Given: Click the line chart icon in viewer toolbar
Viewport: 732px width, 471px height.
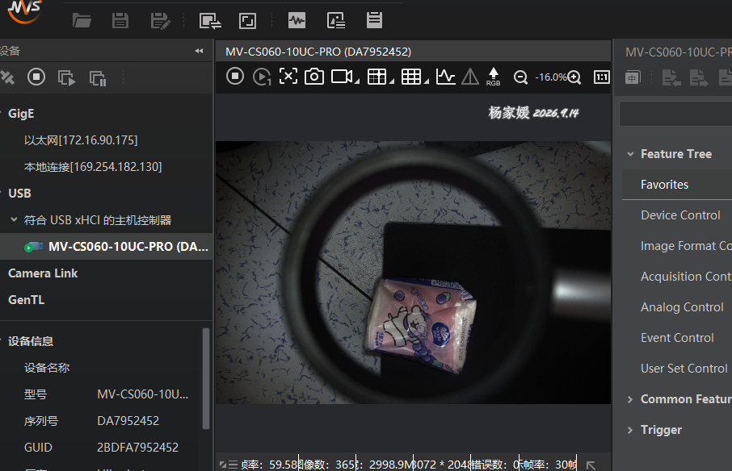Looking at the screenshot, I should [x=445, y=77].
